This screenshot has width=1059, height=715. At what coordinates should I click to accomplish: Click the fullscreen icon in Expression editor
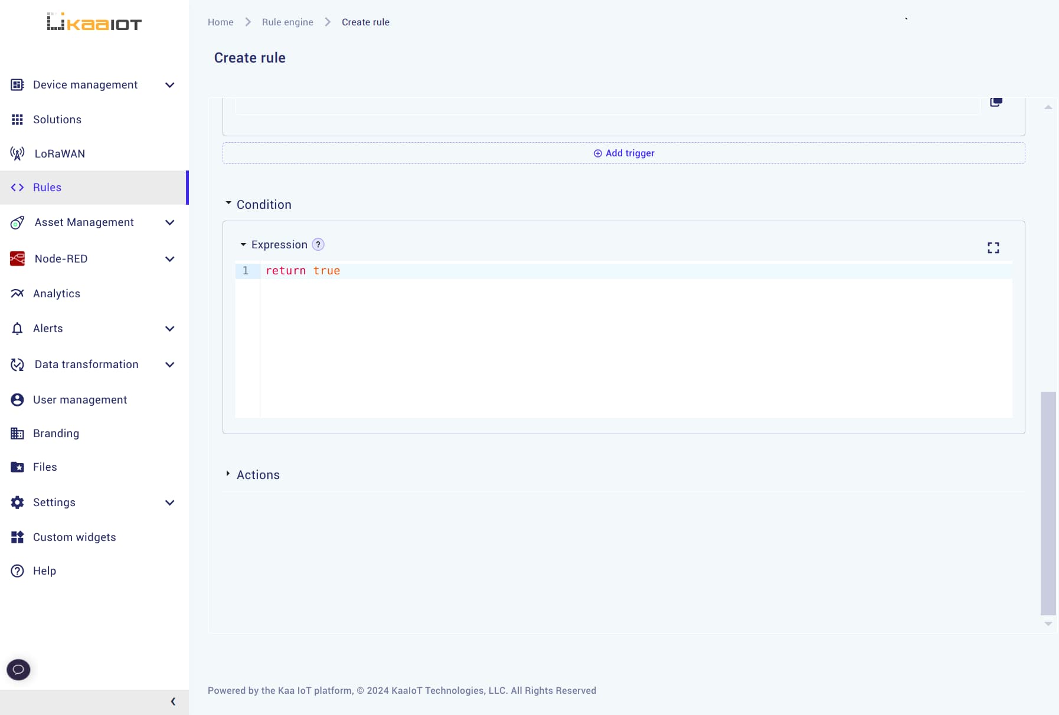pyautogui.click(x=993, y=248)
